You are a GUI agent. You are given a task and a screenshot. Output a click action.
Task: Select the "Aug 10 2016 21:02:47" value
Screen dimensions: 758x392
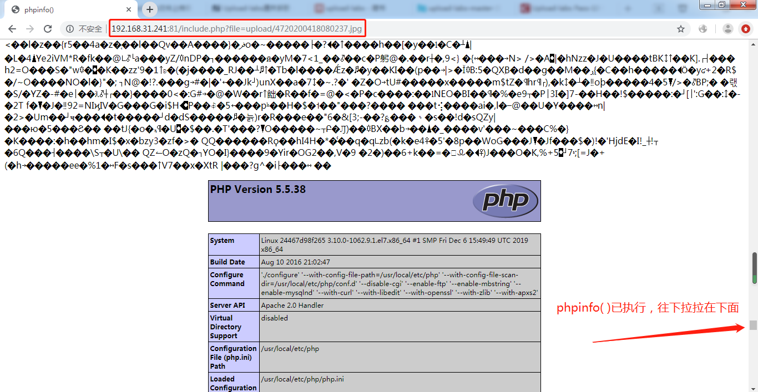click(x=296, y=262)
